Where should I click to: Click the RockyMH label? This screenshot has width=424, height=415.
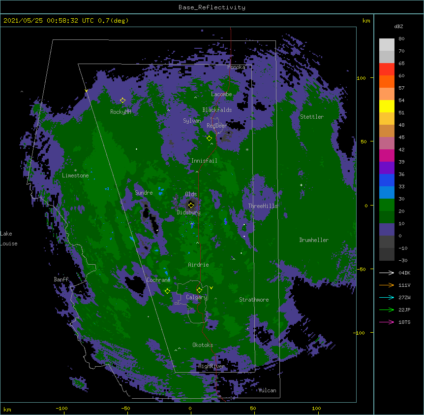point(121,112)
